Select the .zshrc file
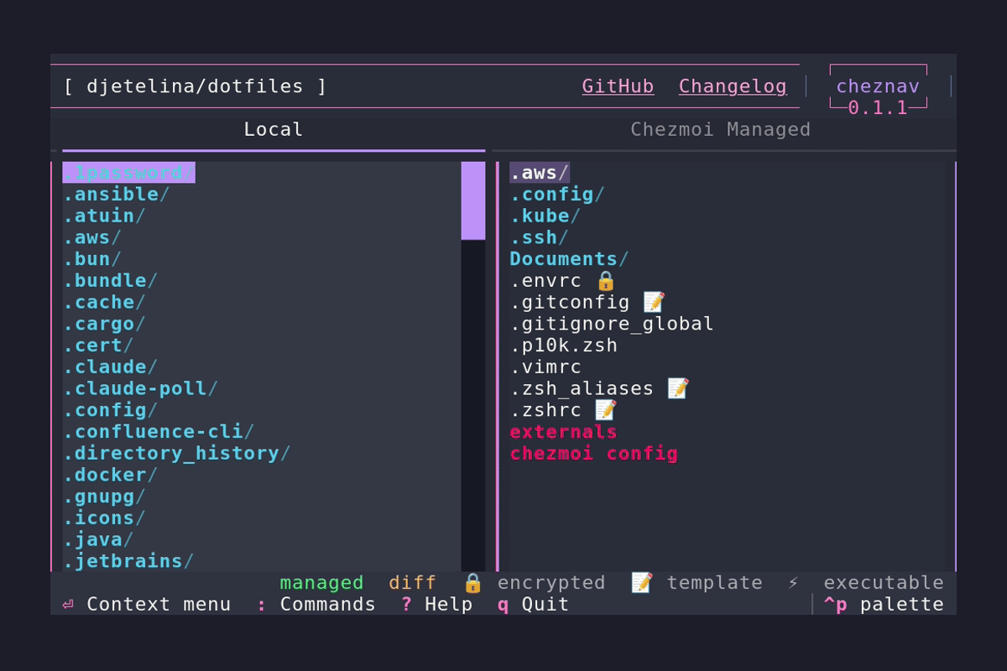This screenshot has width=1007, height=671. coord(546,411)
